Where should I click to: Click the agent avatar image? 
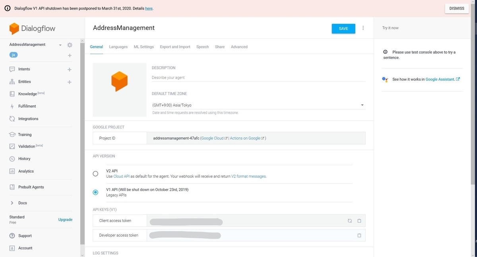tap(120, 90)
